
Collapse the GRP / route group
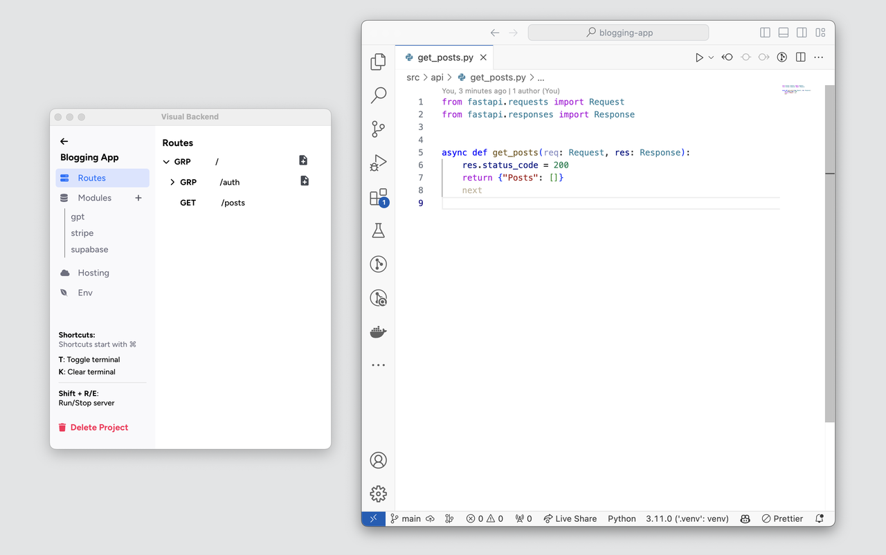(166, 161)
